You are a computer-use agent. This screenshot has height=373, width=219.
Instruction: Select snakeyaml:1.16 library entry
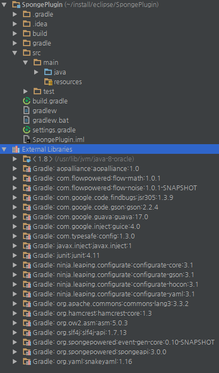point(109,362)
